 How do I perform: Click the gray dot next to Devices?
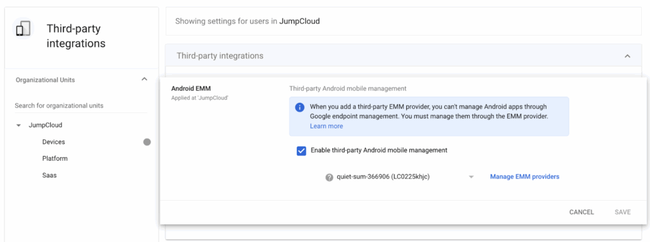pyautogui.click(x=147, y=142)
